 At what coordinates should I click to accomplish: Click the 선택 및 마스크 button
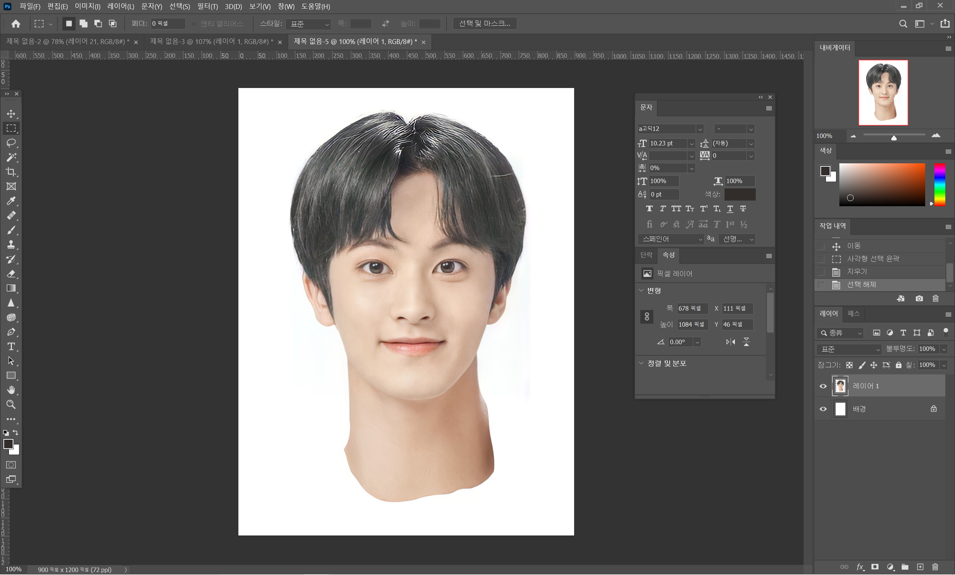[x=485, y=23]
